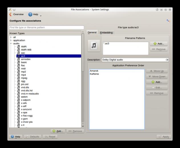Click the system settings wrench icon in title bar
Image resolution: width=180 pixels, height=148 pixels.
point(10,9)
